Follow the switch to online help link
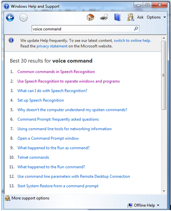171x211 pixels. pos(132,41)
